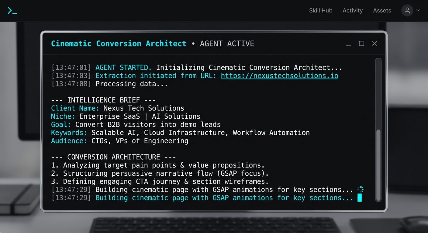Click the '--- INTELLIGENCE BRIEF ---' heading
428x233 pixels.
103,100
